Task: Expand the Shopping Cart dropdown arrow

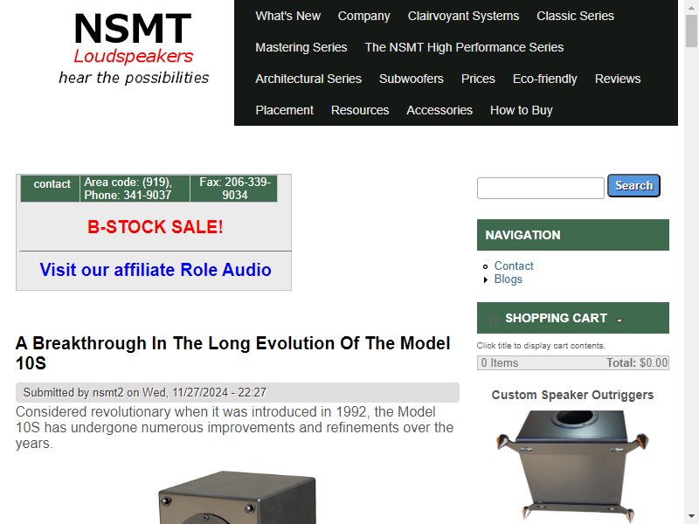Action: tap(619, 320)
